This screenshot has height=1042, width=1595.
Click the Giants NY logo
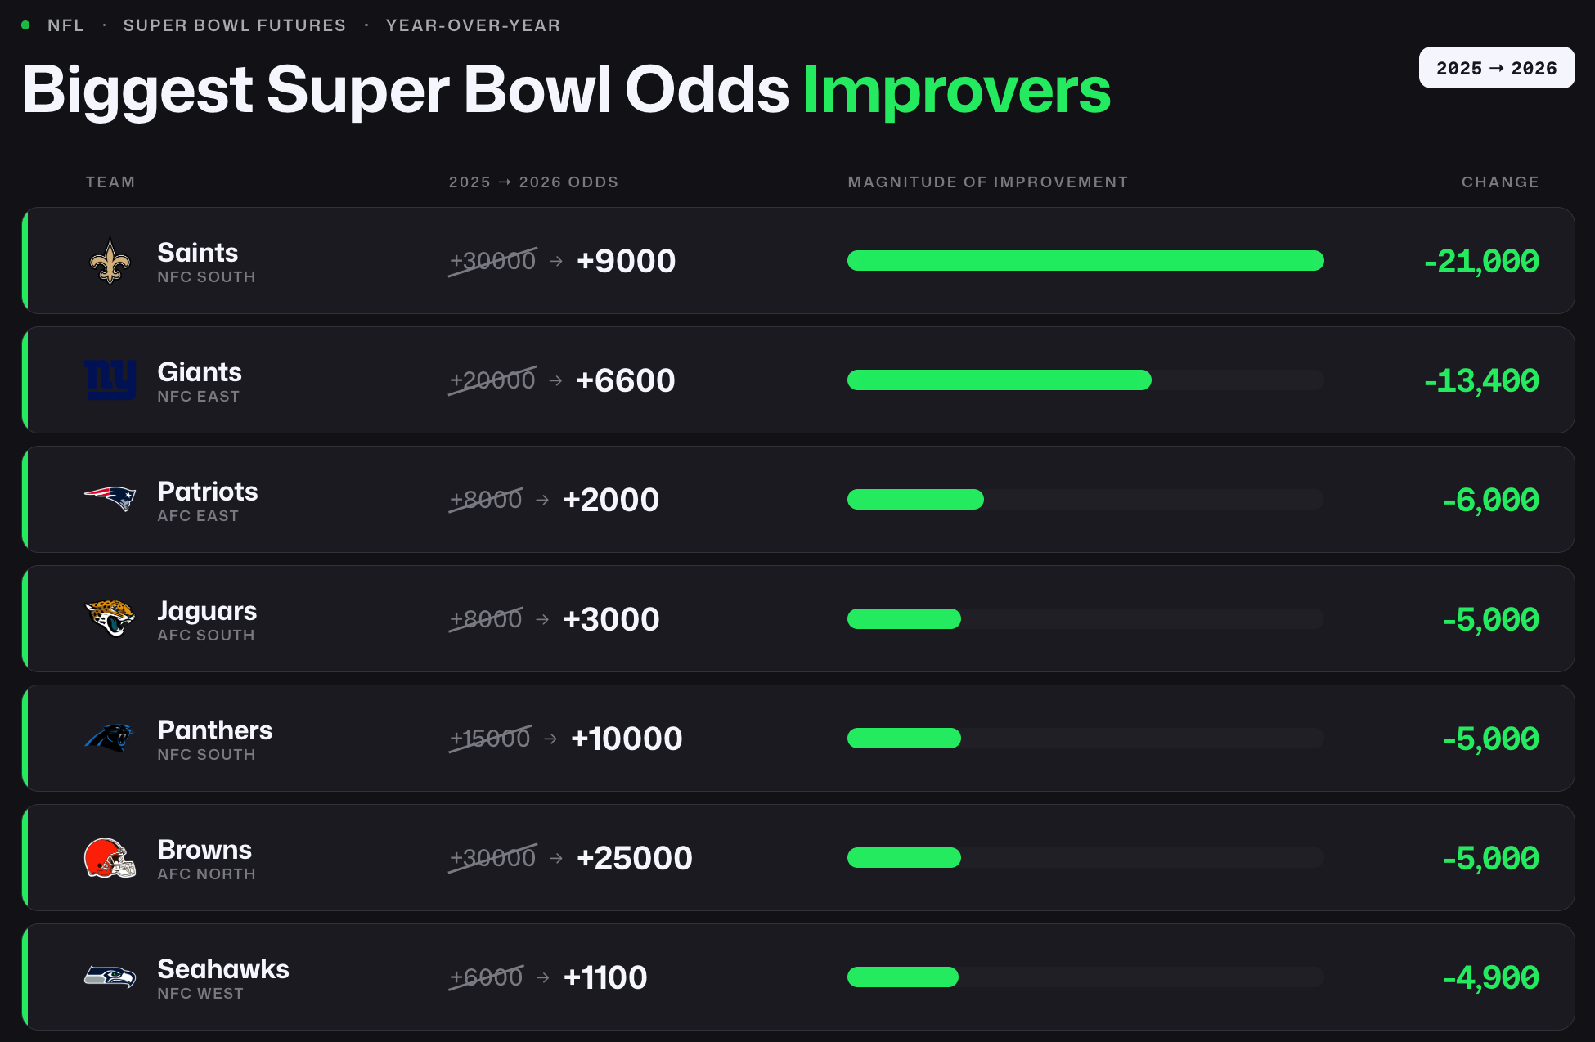[x=110, y=380]
